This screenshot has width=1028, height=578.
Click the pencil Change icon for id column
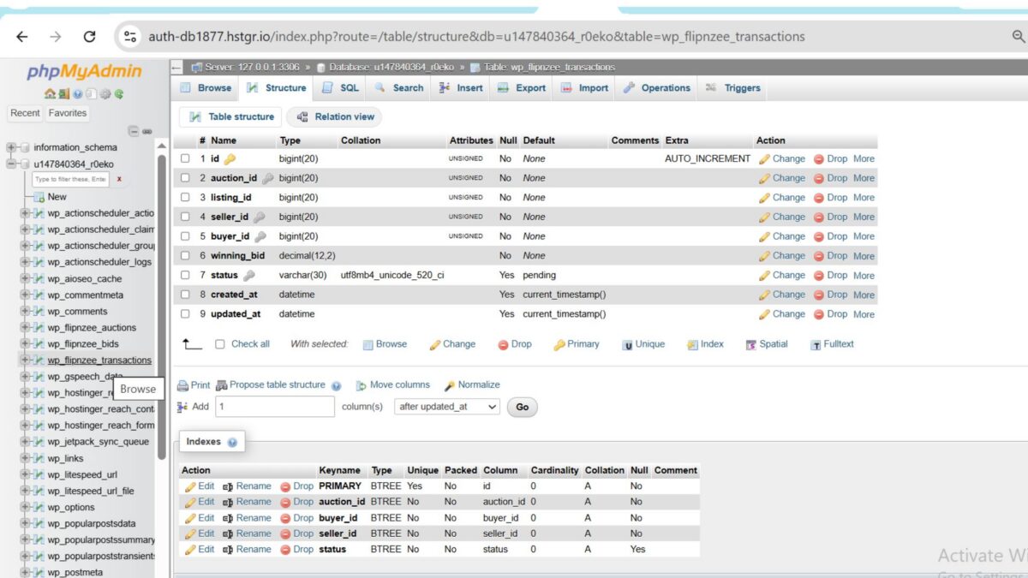[x=764, y=158]
